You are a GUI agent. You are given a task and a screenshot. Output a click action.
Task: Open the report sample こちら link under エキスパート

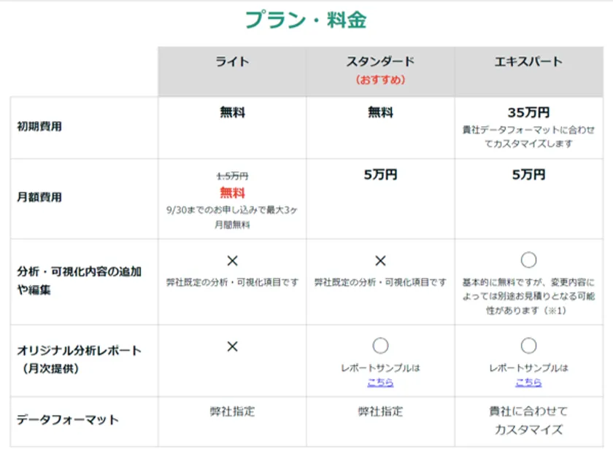pos(528,382)
